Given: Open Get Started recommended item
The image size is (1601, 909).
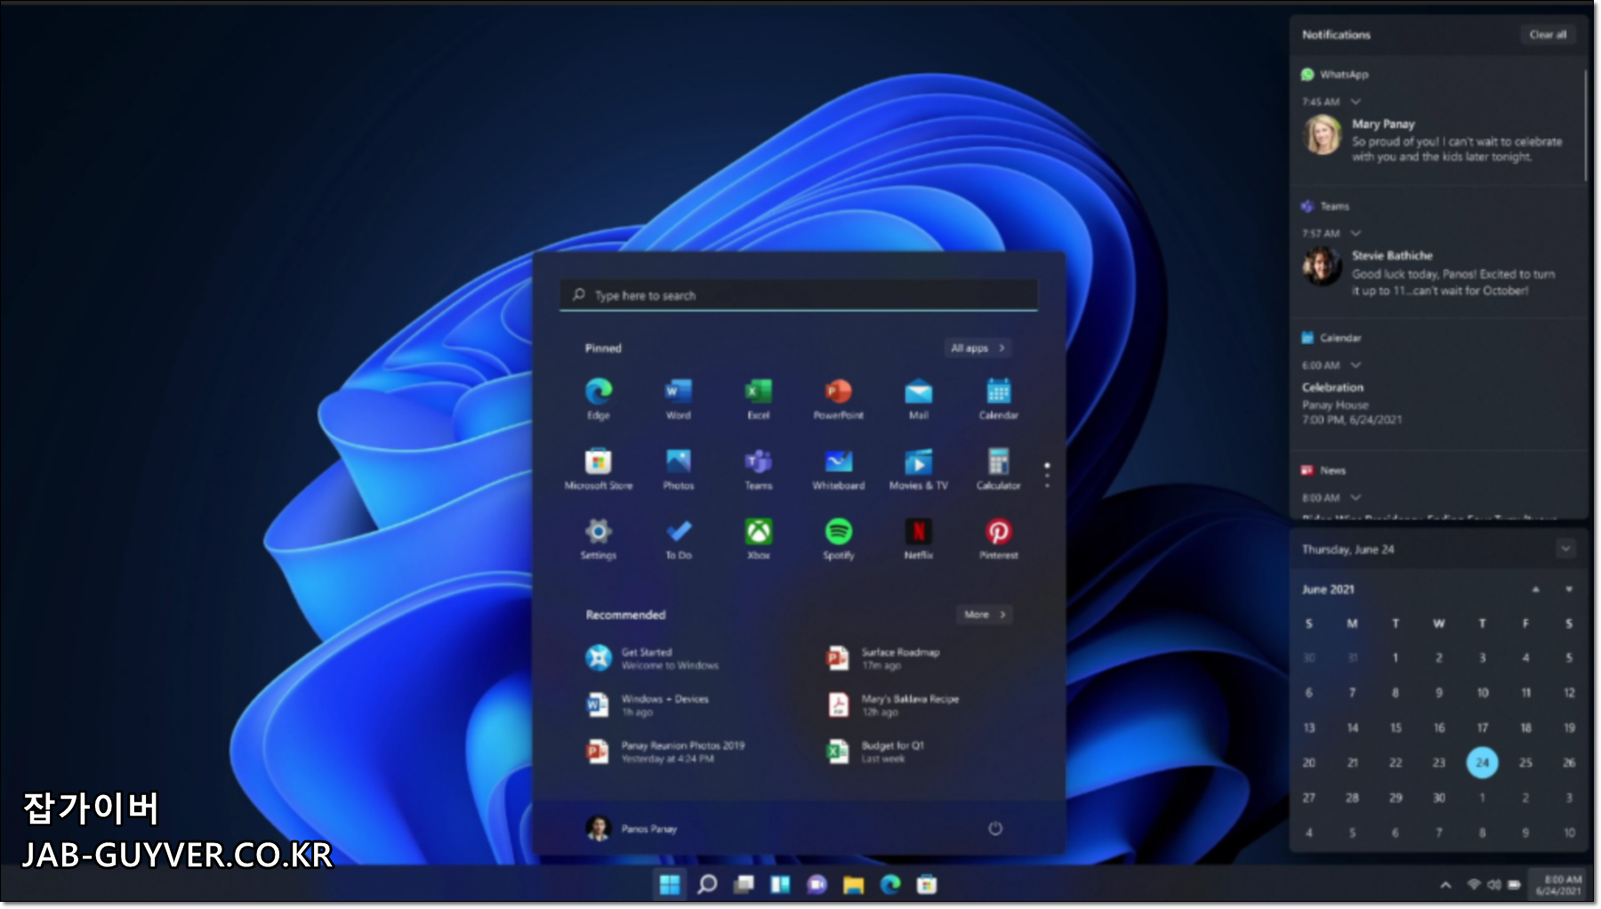Looking at the screenshot, I should pos(652,658).
